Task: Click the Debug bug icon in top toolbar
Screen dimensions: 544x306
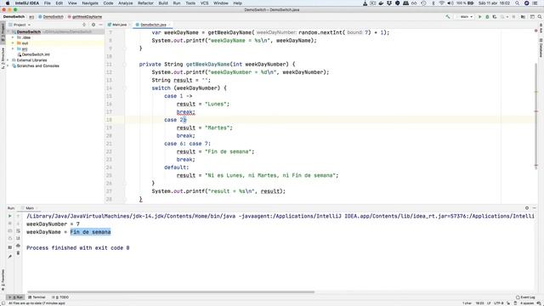Action: click(x=487, y=17)
